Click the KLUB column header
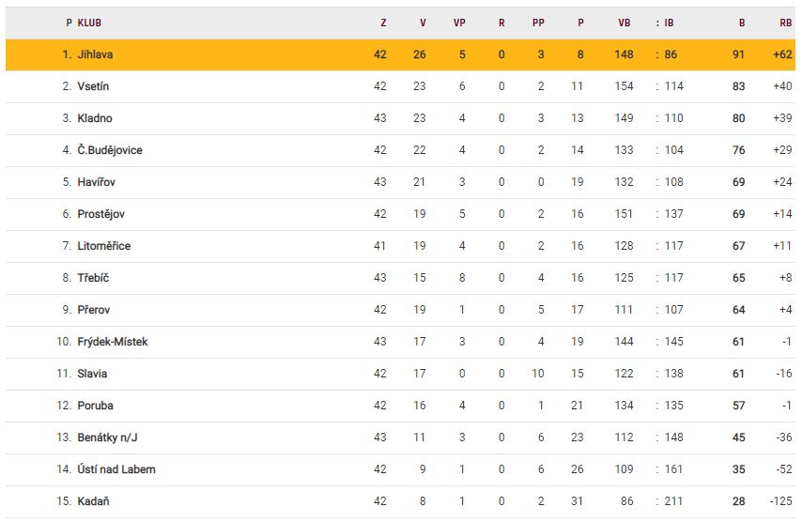The image size is (802, 522). (x=89, y=23)
